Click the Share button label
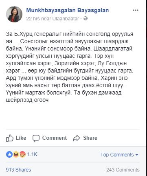Screen dimensions: 147x176 [90, 138]
